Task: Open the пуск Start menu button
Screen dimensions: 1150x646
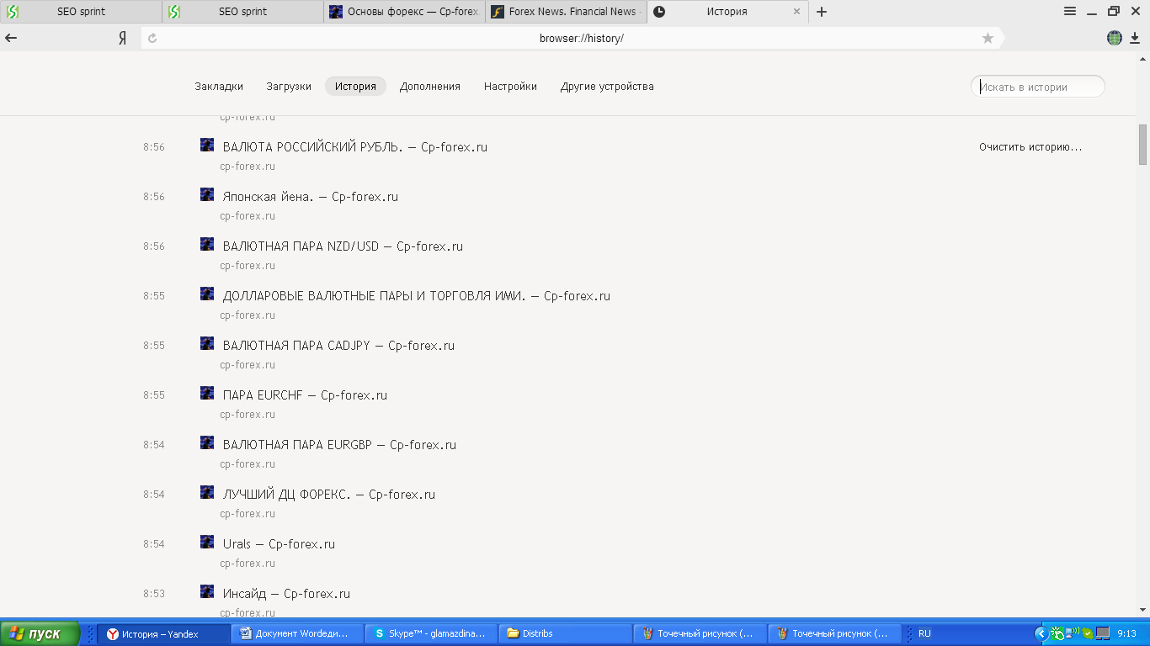Action: tap(40, 633)
